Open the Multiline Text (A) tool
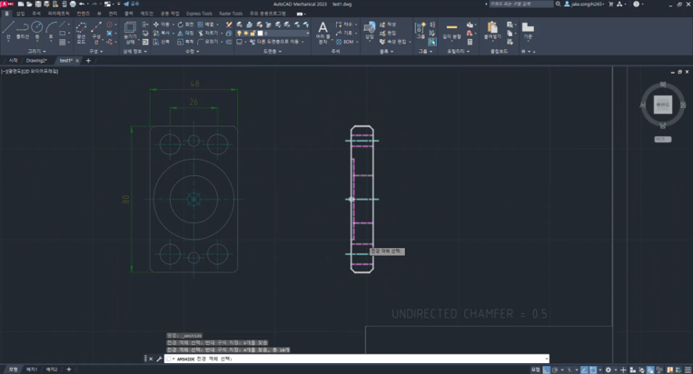 (323, 32)
